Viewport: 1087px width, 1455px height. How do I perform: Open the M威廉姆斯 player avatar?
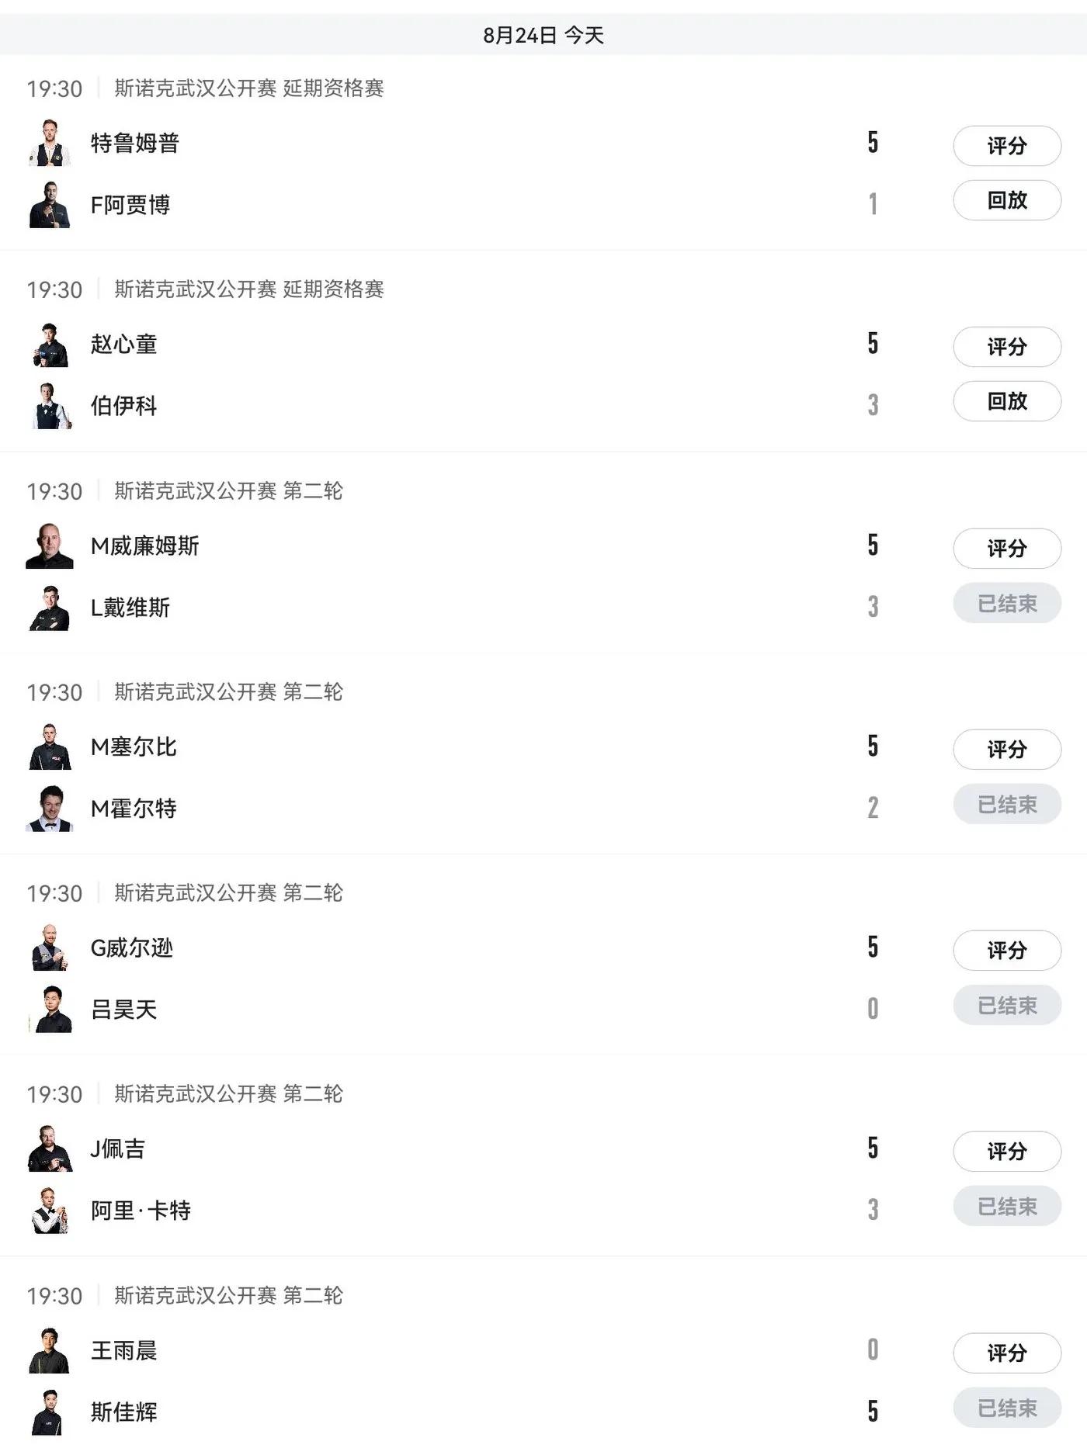[x=50, y=546]
